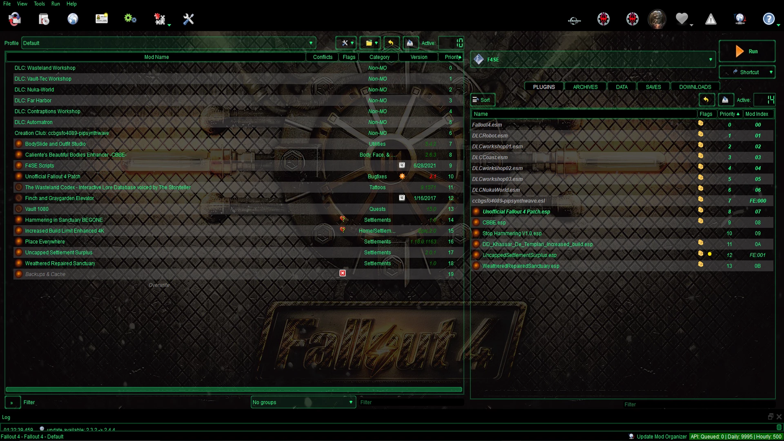Click the red X flag on Backups & Cache
784x441 pixels.
pos(343,273)
